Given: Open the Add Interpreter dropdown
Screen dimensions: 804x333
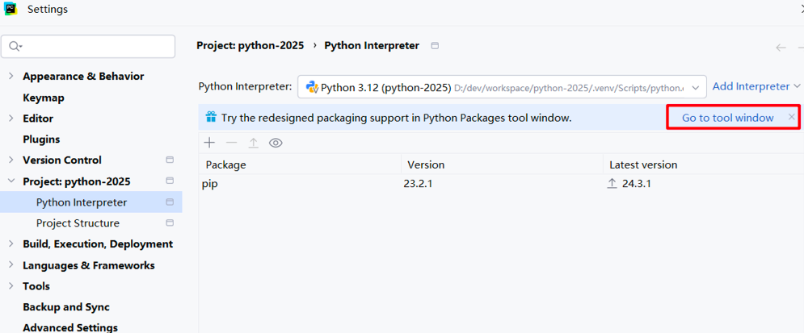Looking at the screenshot, I should pyautogui.click(x=756, y=86).
